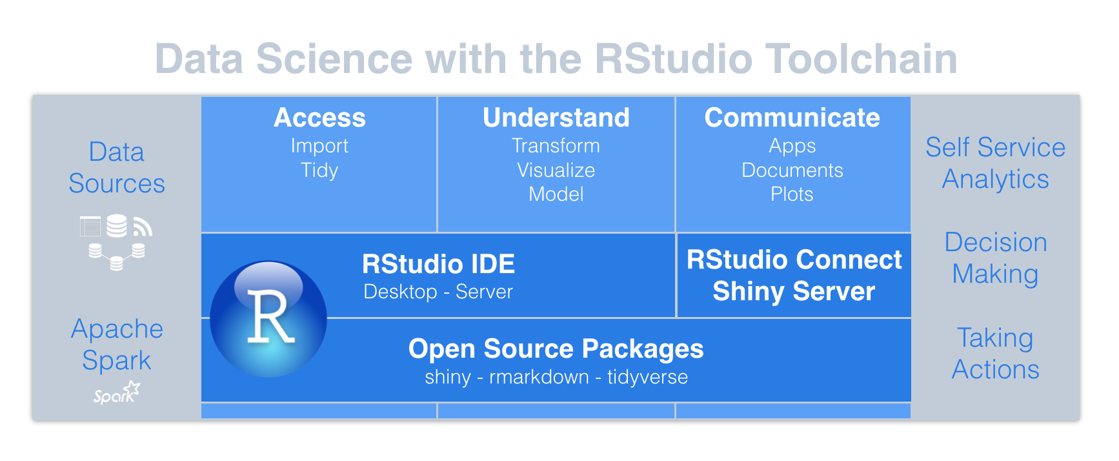Click the small Spark star logo
The width and height of the screenshot is (1119, 461).
point(117,393)
